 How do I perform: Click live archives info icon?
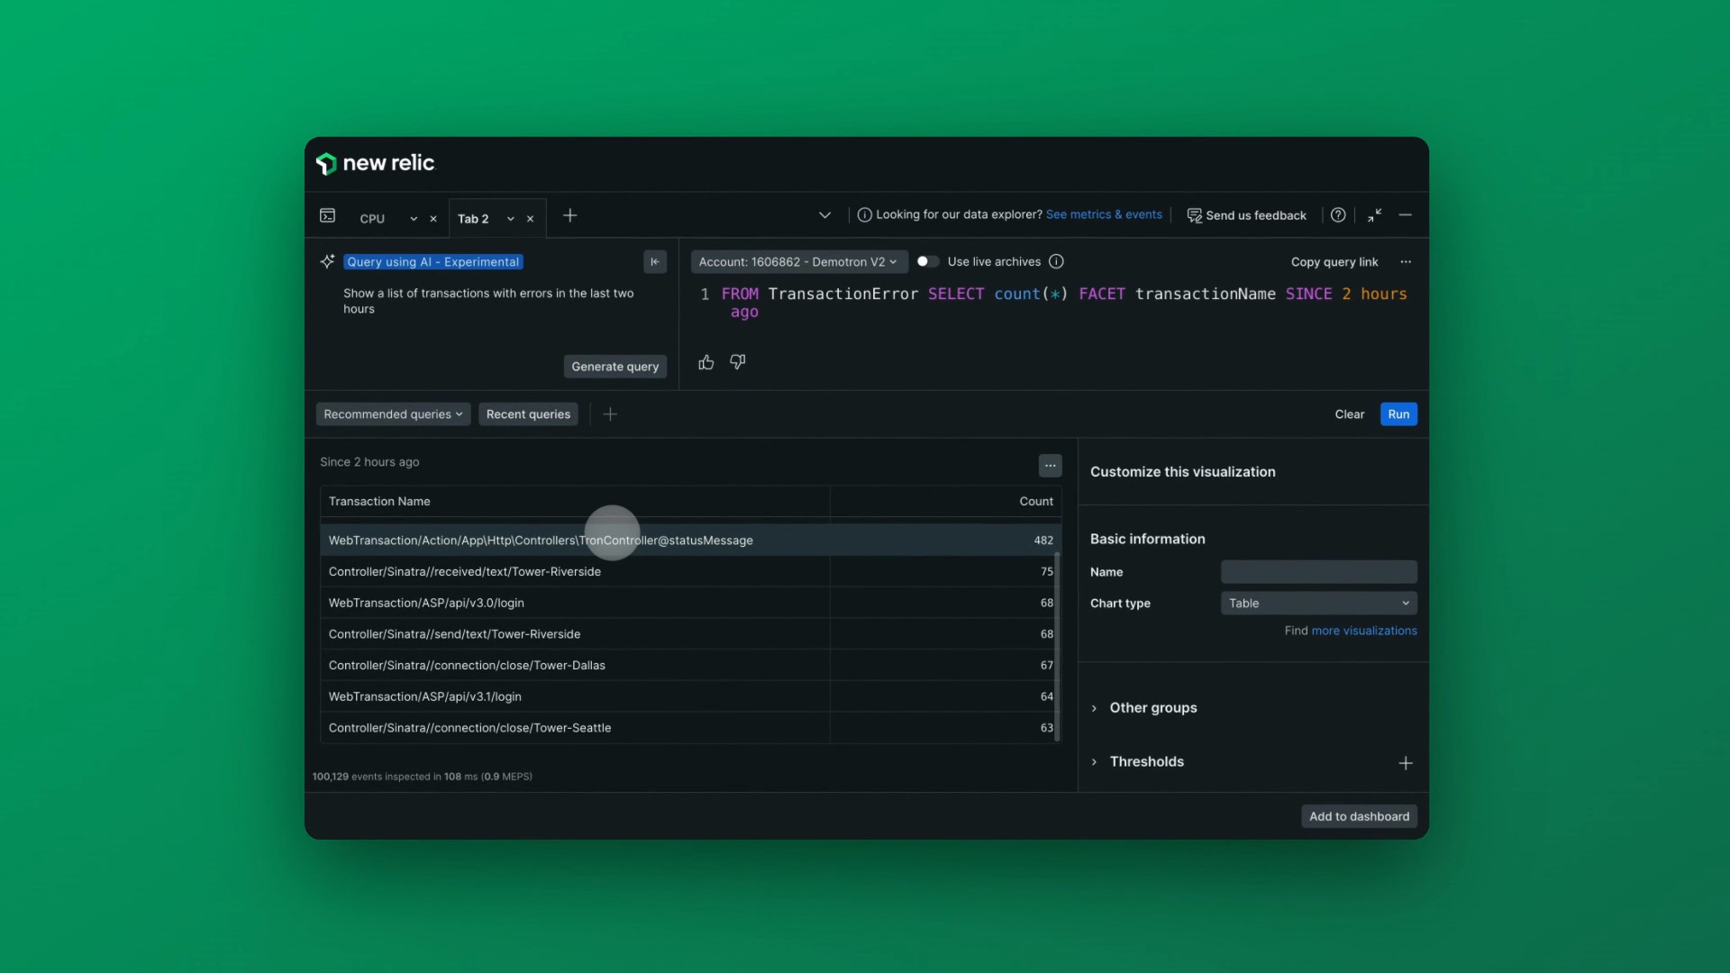1057,262
